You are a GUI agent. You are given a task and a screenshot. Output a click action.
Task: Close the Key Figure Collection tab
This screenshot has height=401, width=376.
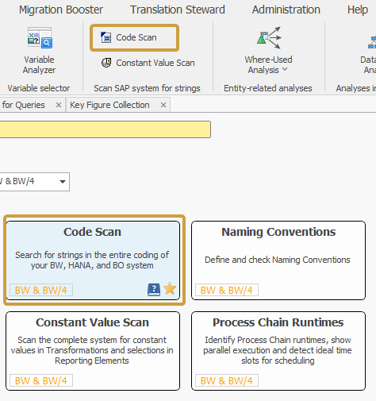[163, 105]
